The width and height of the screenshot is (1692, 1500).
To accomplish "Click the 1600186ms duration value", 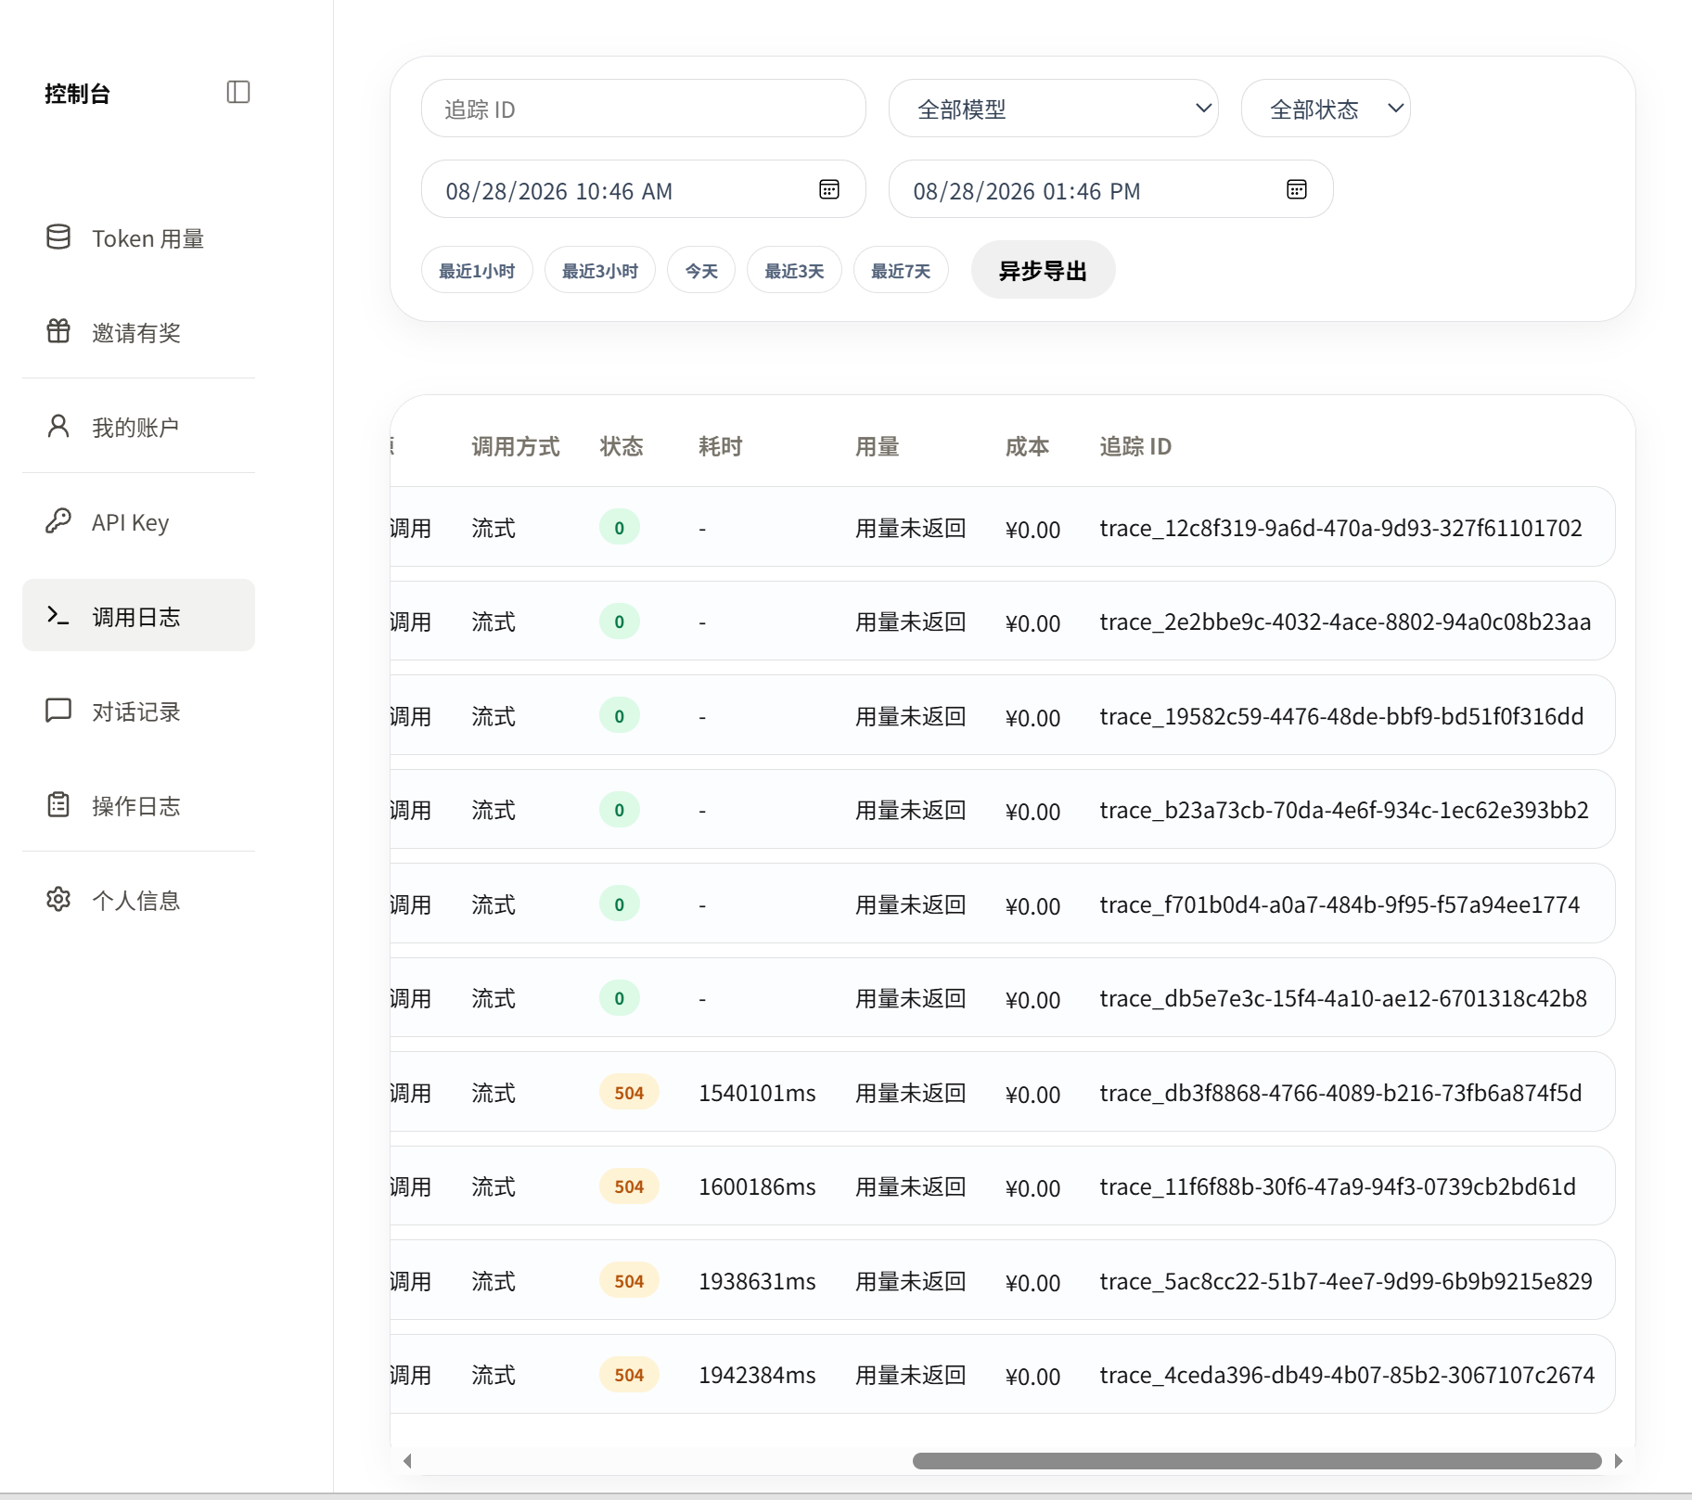I will point(757,1186).
